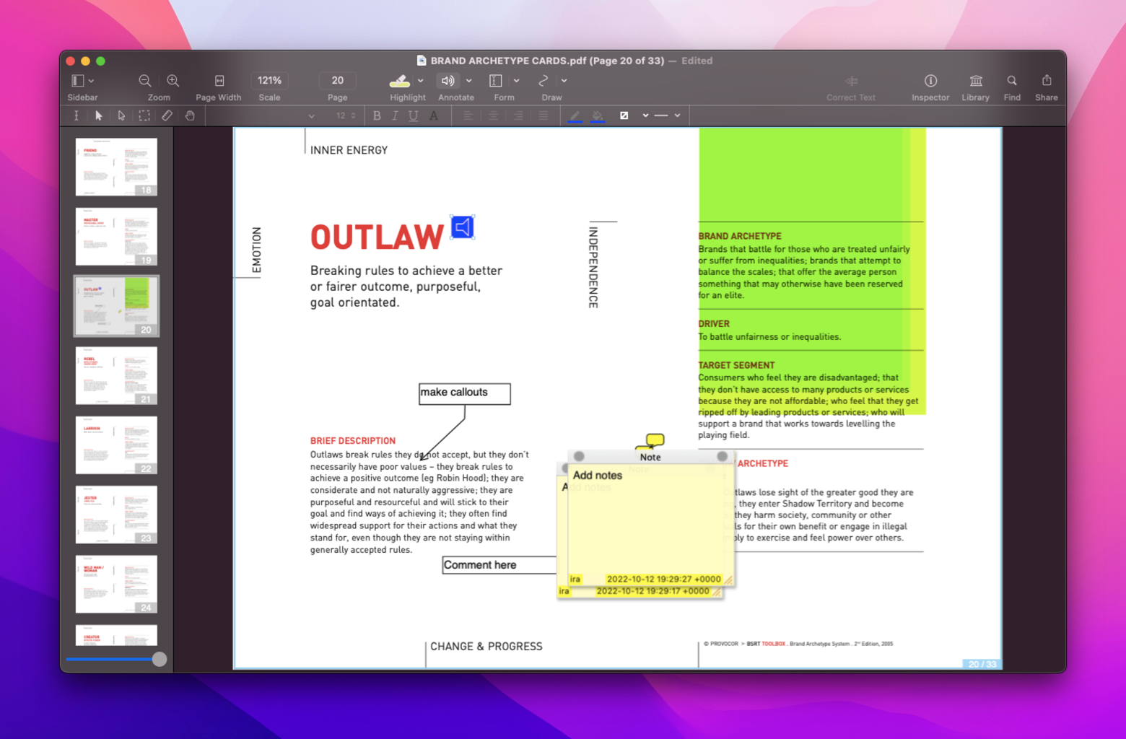Open the Inspector window
Image resolution: width=1126 pixels, height=739 pixels.
(930, 81)
